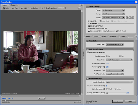Screen dimensions: 138x105
Task: Switch to the Source tab
Action: (x=4, y=5)
